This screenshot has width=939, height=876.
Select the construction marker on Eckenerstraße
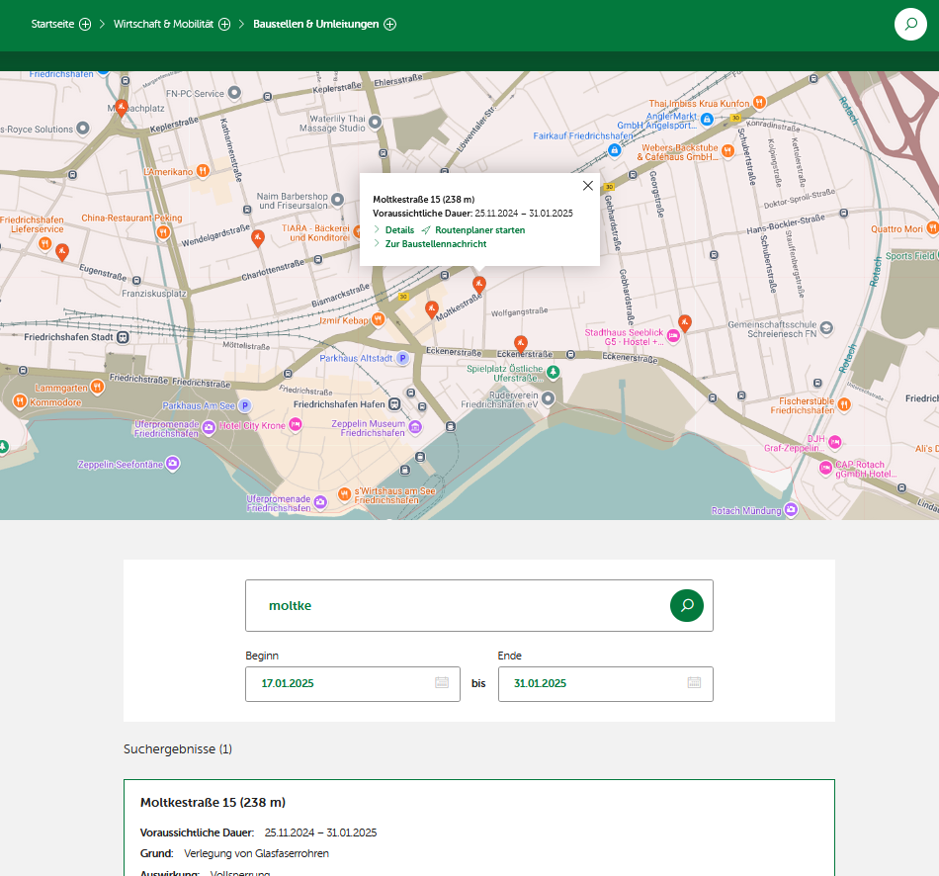click(x=521, y=343)
